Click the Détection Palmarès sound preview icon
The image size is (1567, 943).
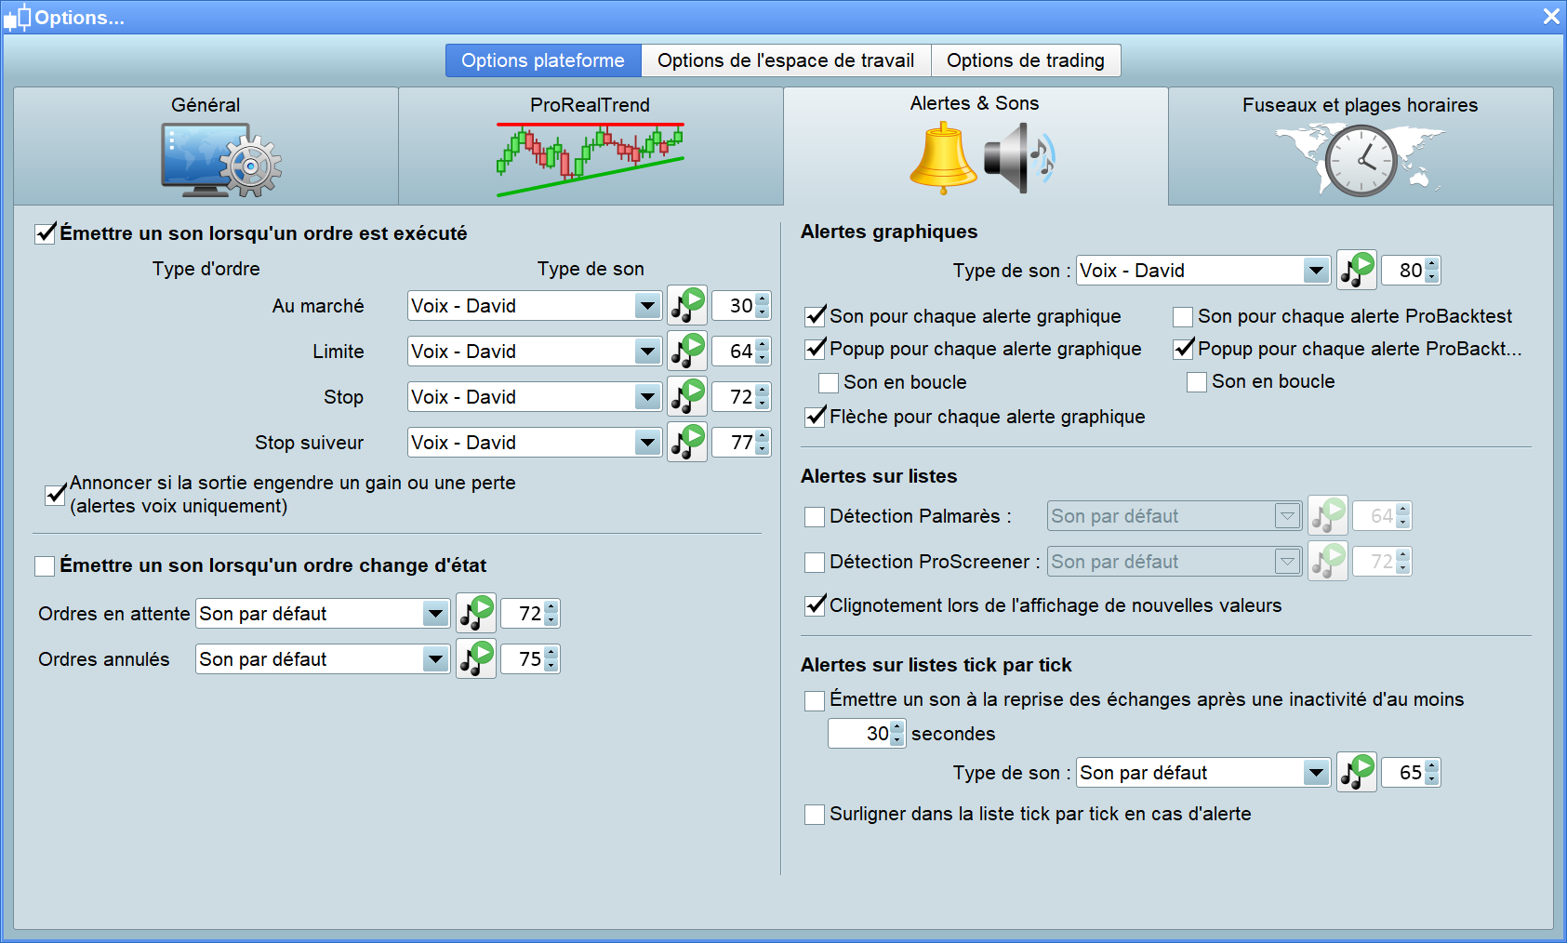click(1328, 515)
